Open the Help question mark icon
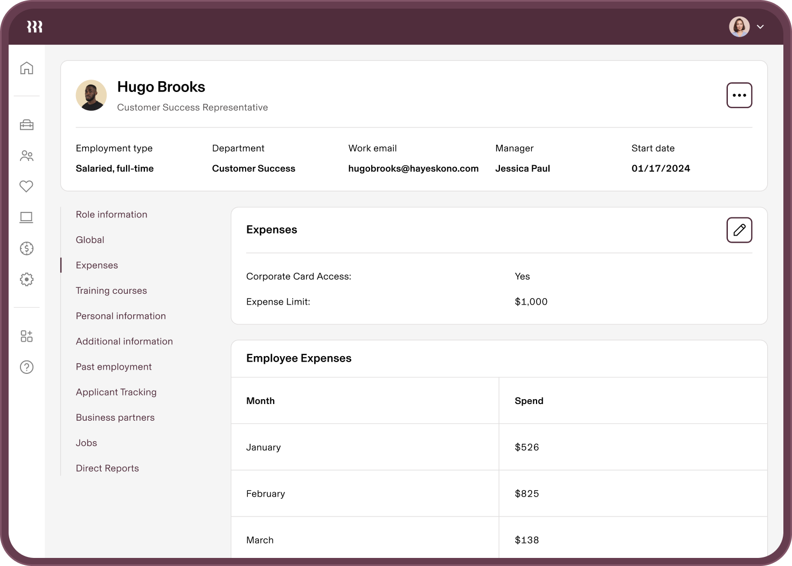Image resolution: width=792 pixels, height=566 pixels. click(x=26, y=367)
